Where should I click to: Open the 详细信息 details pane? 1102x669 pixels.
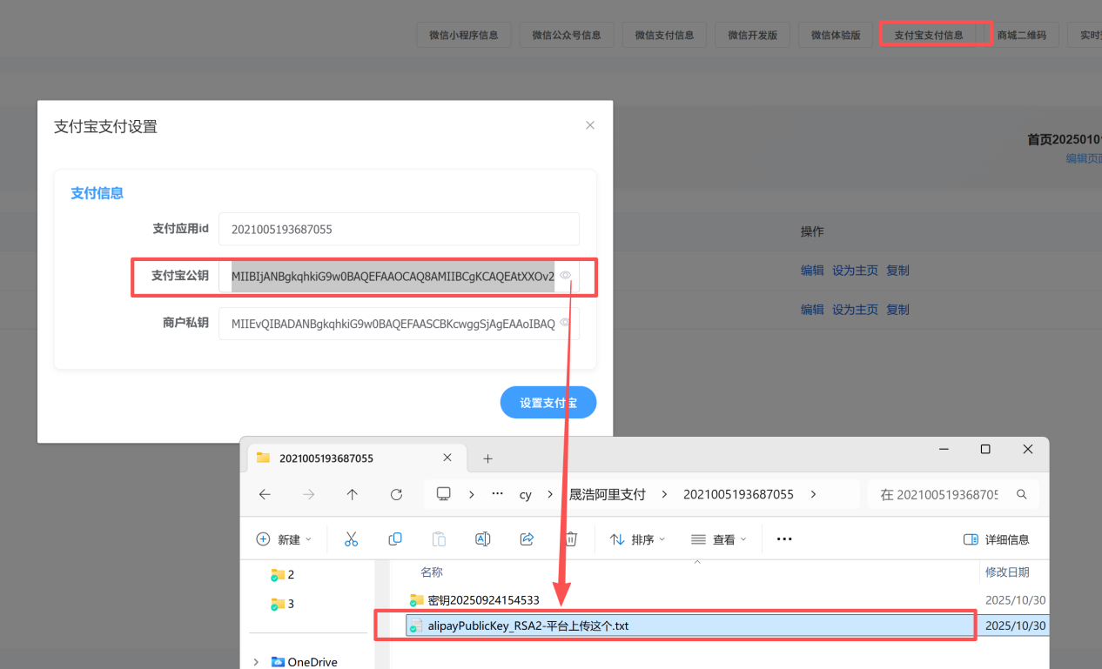(x=997, y=539)
